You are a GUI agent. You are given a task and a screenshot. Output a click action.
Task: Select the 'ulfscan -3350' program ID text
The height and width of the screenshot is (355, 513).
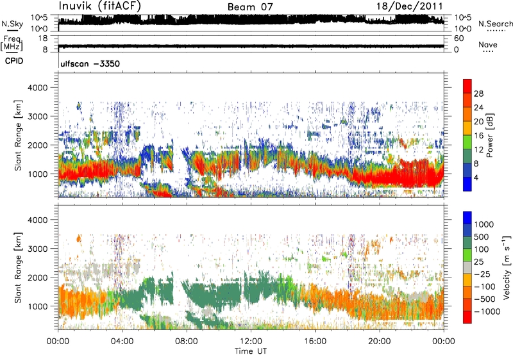click(90, 63)
